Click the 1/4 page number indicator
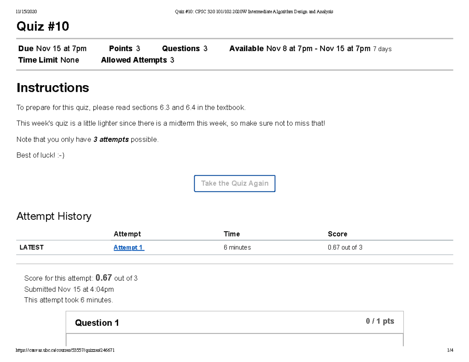The height and width of the screenshot is (362, 469). (x=450, y=350)
